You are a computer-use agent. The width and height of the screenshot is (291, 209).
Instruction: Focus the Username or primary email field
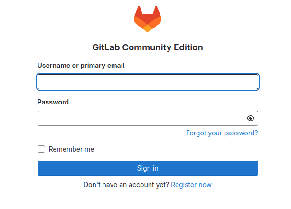click(x=148, y=82)
